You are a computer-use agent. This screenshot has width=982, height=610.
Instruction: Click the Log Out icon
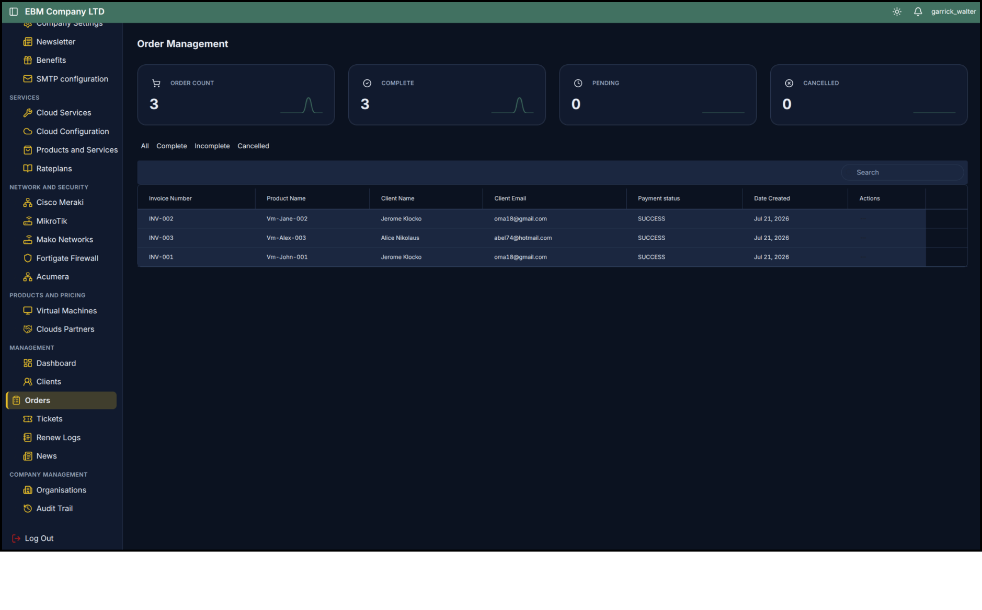coord(16,538)
